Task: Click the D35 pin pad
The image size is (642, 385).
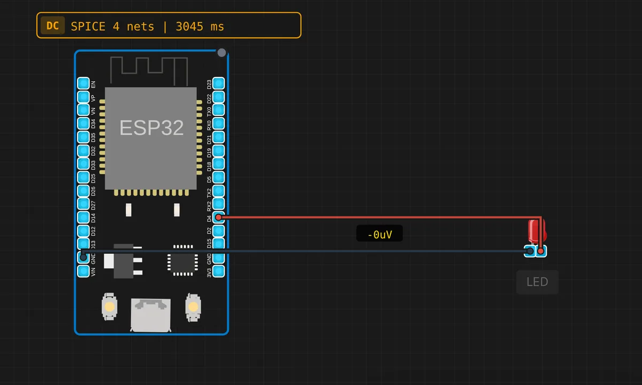Action: click(x=83, y=137)
